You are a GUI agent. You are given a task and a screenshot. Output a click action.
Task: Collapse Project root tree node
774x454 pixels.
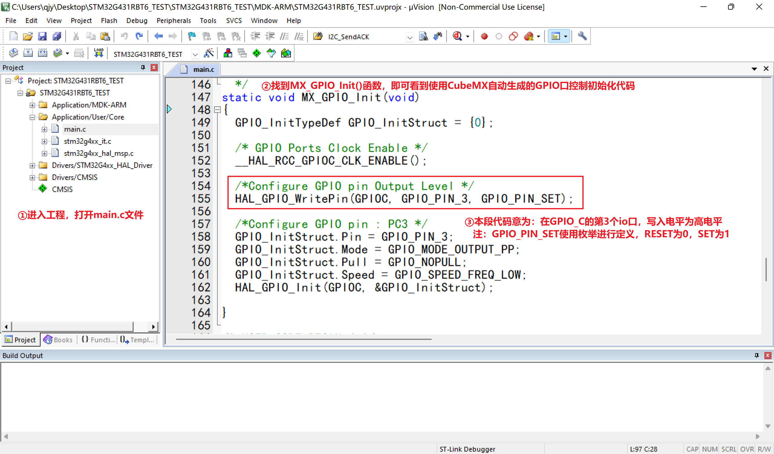coord(8,81)
